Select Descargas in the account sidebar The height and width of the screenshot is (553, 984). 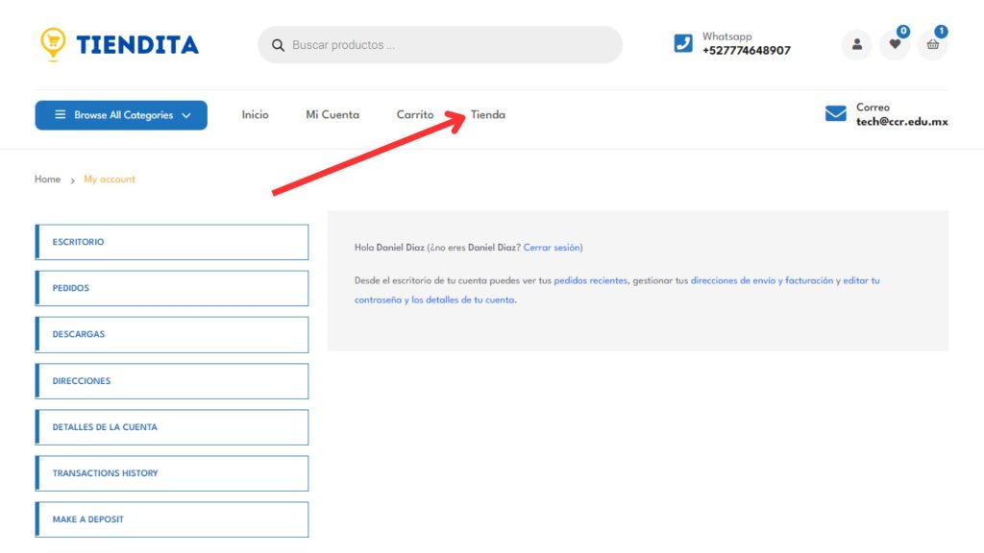point(172,334)
